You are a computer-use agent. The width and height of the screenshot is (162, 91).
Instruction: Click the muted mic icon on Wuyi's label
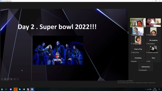tap(147, 61)
